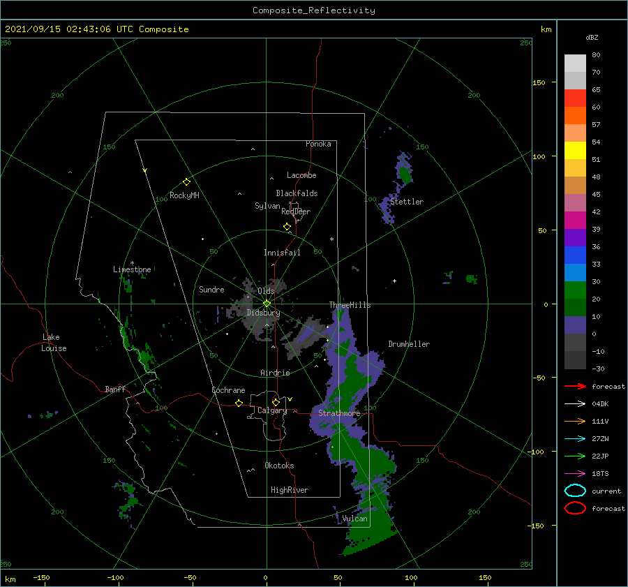Click the Drumheller label
The width and height of the screenshot is (628, 587).
click(409, 344)
